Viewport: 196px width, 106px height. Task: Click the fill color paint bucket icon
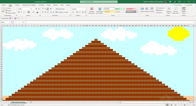(x=33, y=12)
